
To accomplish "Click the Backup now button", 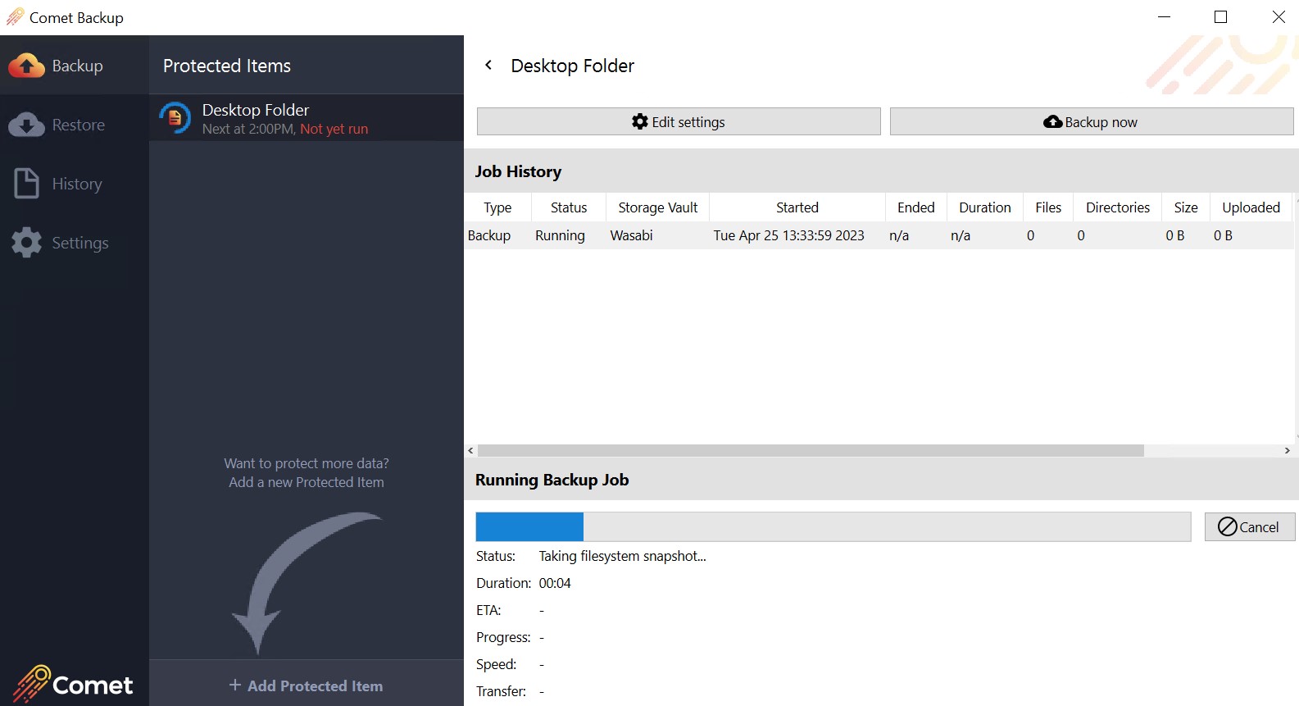I will coord(1092,121).
